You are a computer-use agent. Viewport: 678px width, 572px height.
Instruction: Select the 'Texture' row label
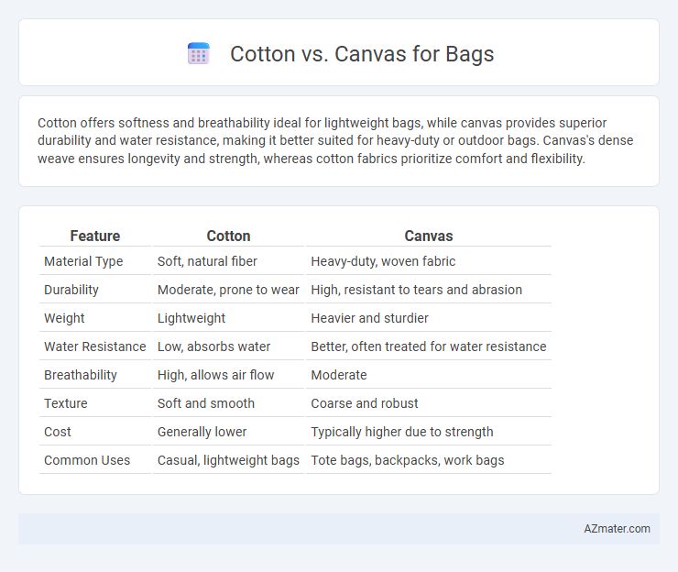[x=66, y=403]
